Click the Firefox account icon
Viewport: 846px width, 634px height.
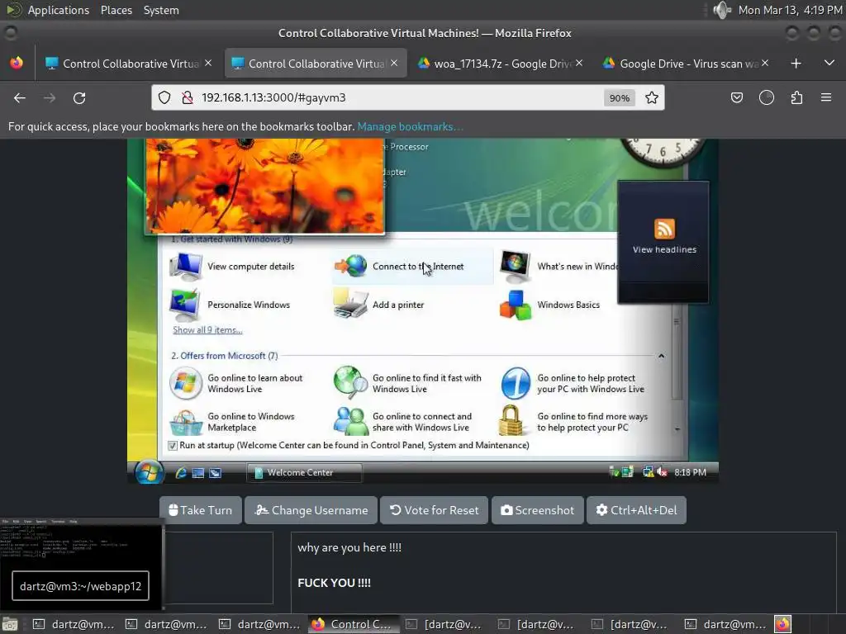767,97
